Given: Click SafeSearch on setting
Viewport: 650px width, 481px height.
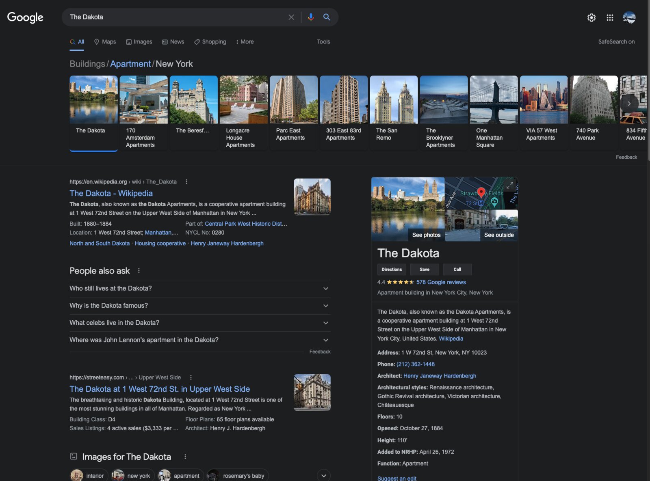Looking at the screenshot, I should [x=616, y=42].
